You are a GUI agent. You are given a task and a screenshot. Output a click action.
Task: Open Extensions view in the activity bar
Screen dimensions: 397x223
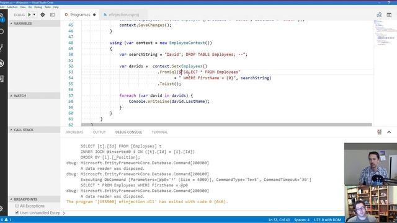click(2, 79)
